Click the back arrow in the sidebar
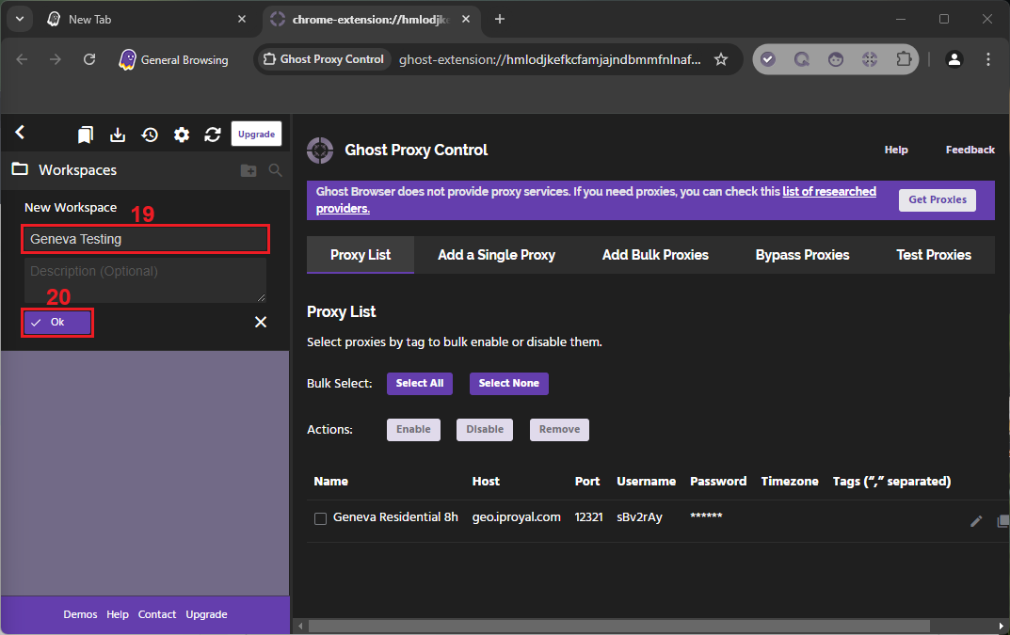Screen dimensions: 1010x635 pos(20,133)
